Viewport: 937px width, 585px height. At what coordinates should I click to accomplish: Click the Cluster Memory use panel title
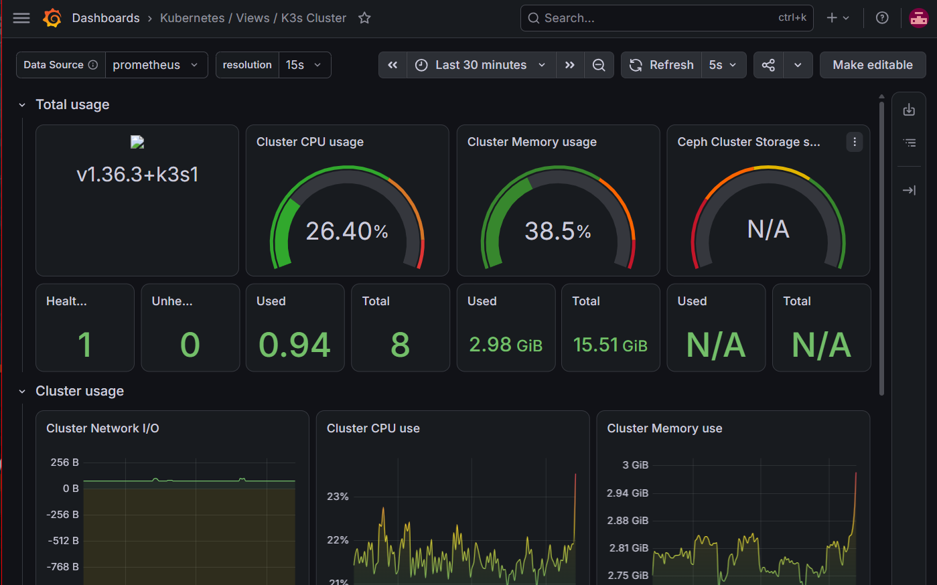[x=664, y=428]
